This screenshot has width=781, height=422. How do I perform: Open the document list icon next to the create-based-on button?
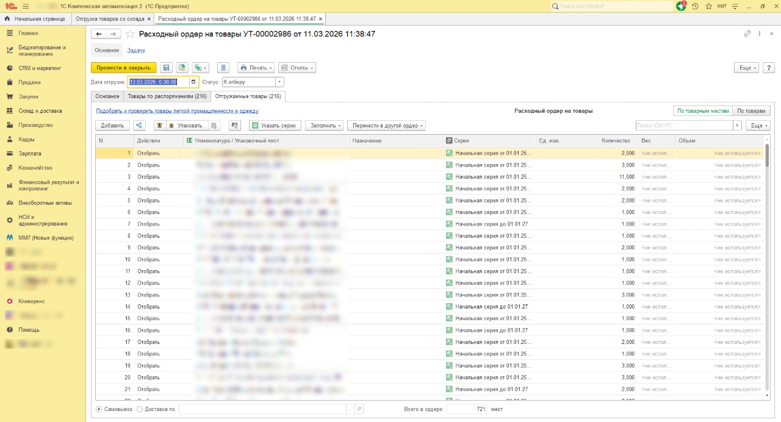223,68
